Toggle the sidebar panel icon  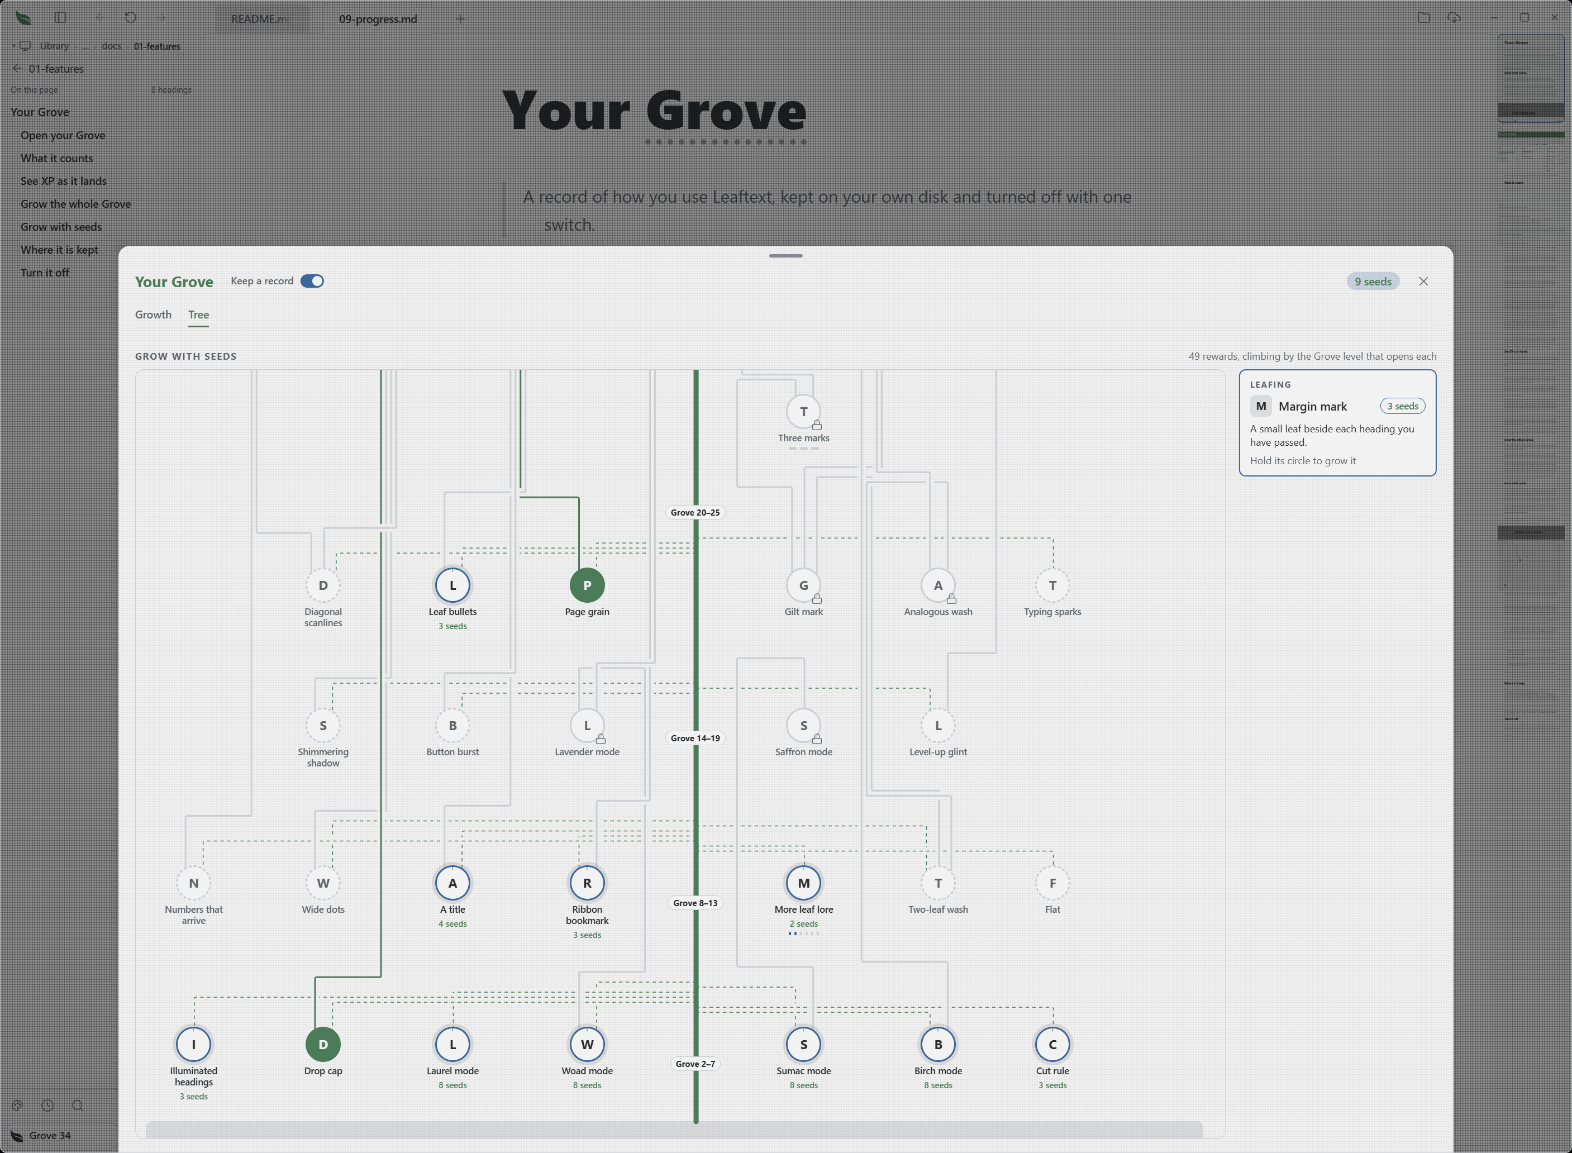[x=61, y=17]
